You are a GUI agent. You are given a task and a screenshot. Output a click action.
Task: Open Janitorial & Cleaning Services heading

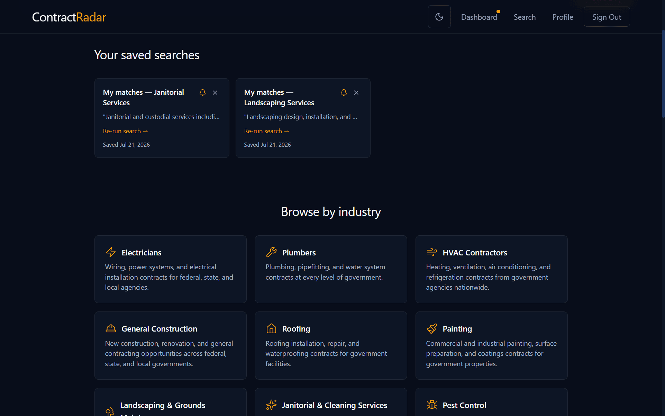click(334, 405)
